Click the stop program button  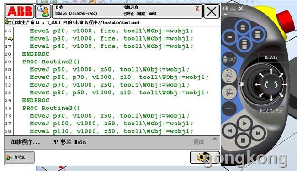pyautogui.click(x=243, y=140)
